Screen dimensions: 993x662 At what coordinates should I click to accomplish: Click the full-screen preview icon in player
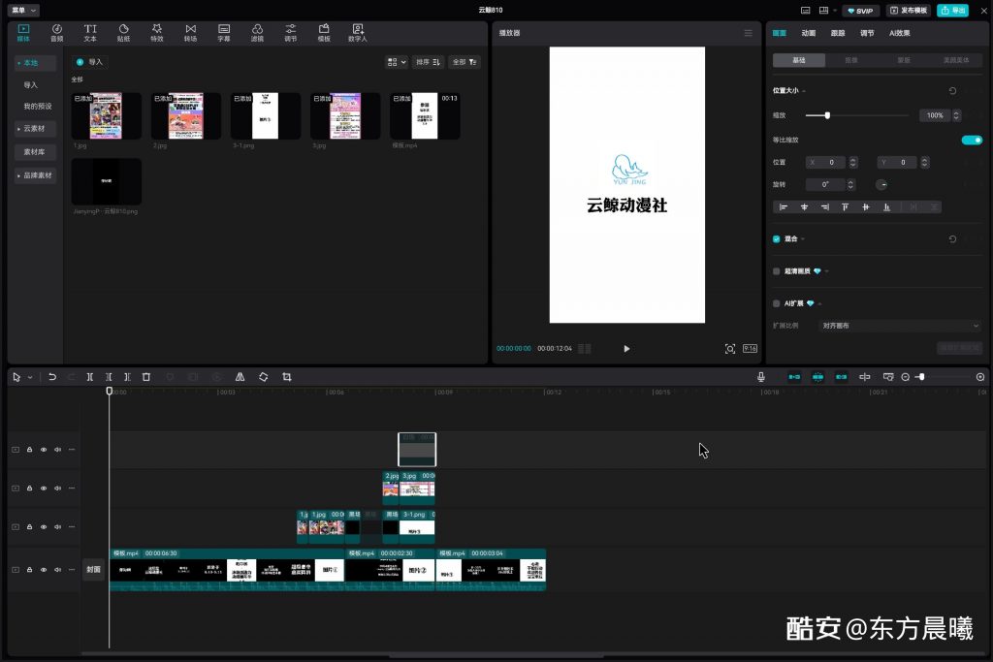pos(730,349)
